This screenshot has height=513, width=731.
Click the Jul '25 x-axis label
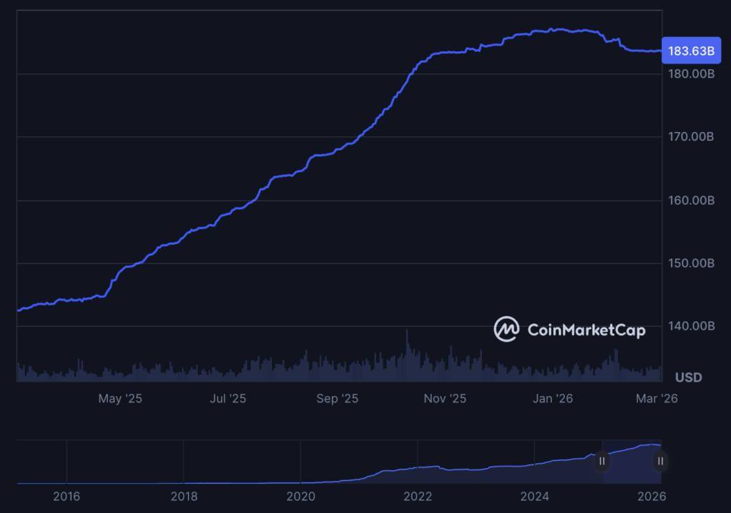click(228, 399)
